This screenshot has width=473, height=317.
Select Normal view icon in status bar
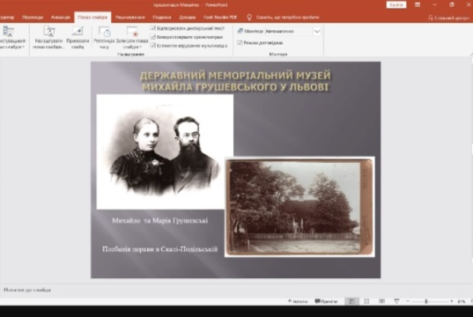351,301
